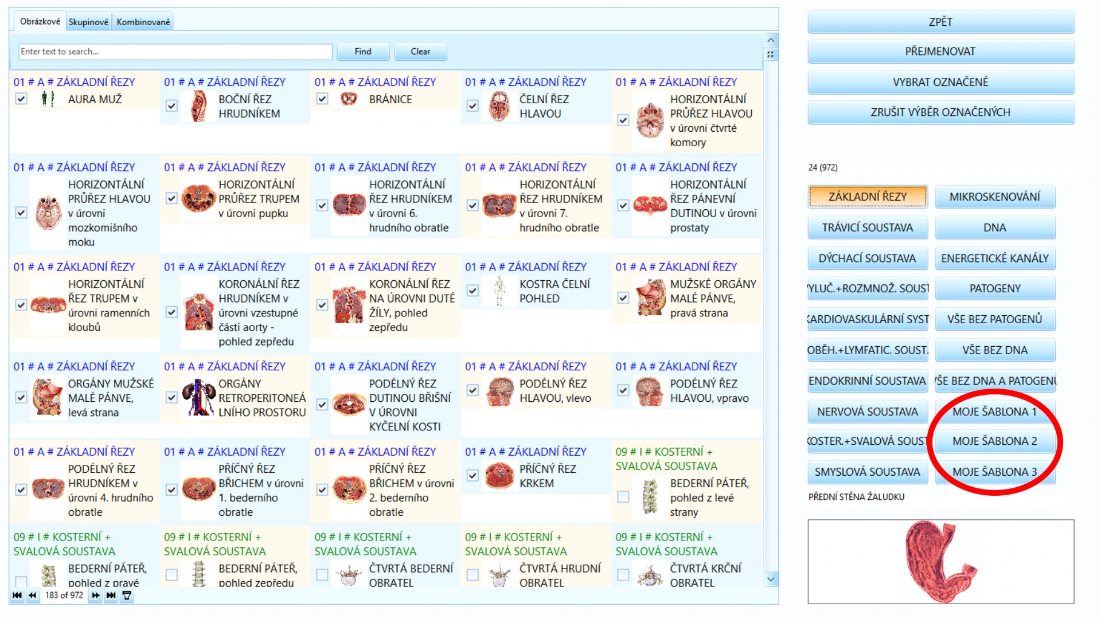Image resolution: width=1101 pixels, height=619 pixels.
Task: Click the BRÁNICE diaphragm image icon
Action: (349, 99)
